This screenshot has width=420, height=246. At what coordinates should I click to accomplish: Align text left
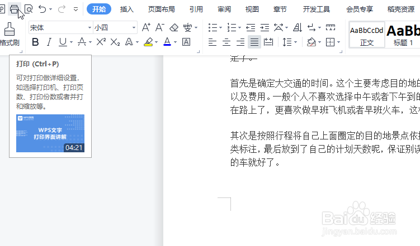tap(213, 42)
